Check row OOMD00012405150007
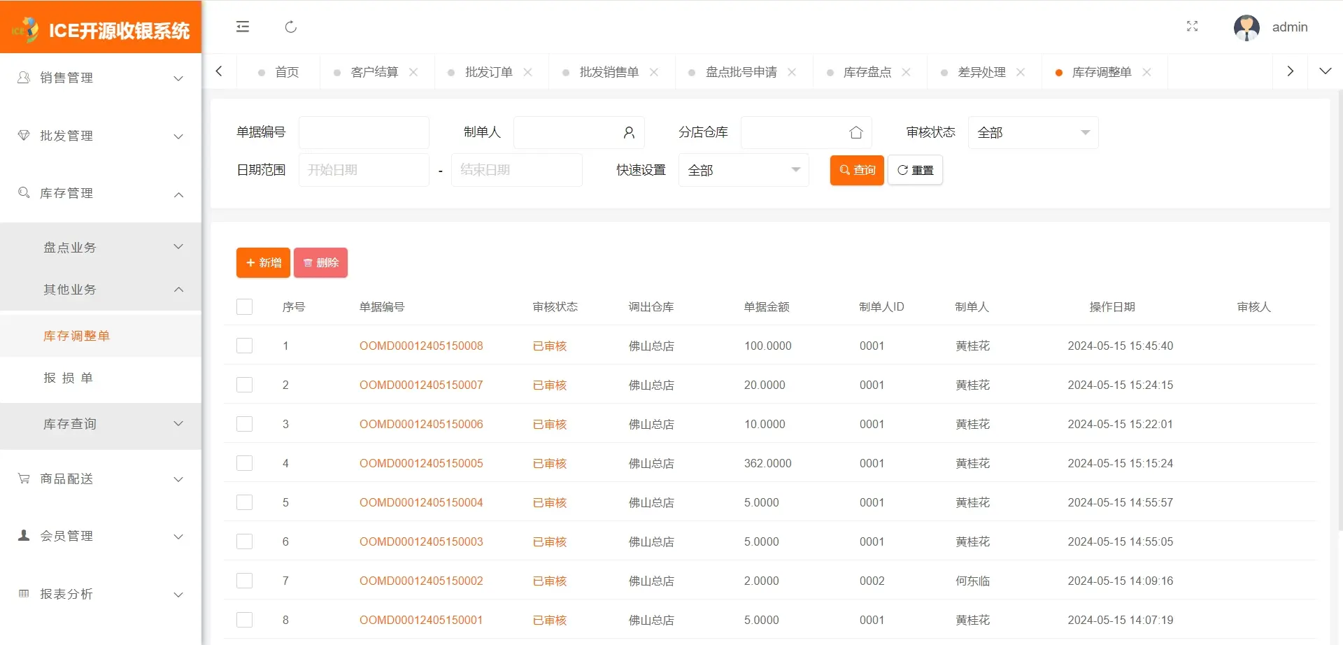The height and width of the screenshot is (645, 1343). click(x=244, y=385)
